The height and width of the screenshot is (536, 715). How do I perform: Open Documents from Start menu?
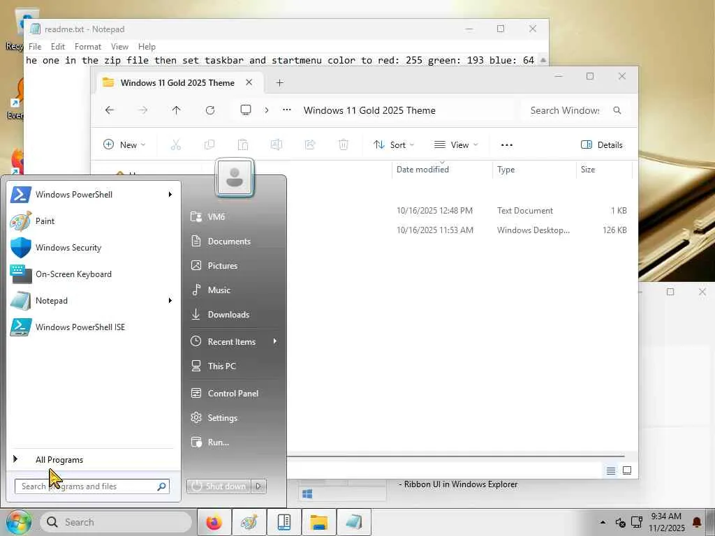pos(235,241)
